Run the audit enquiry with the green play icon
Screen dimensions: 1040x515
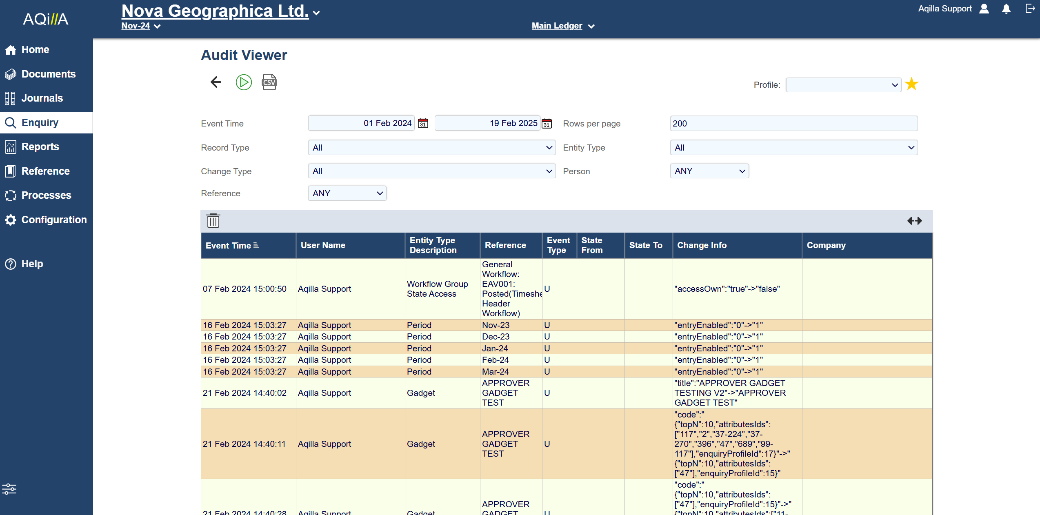coord(244,82)
